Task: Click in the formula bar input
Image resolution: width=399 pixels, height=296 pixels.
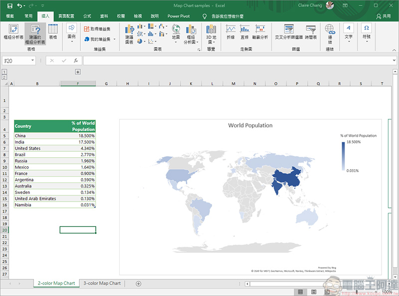Action: tap(237, 60)
